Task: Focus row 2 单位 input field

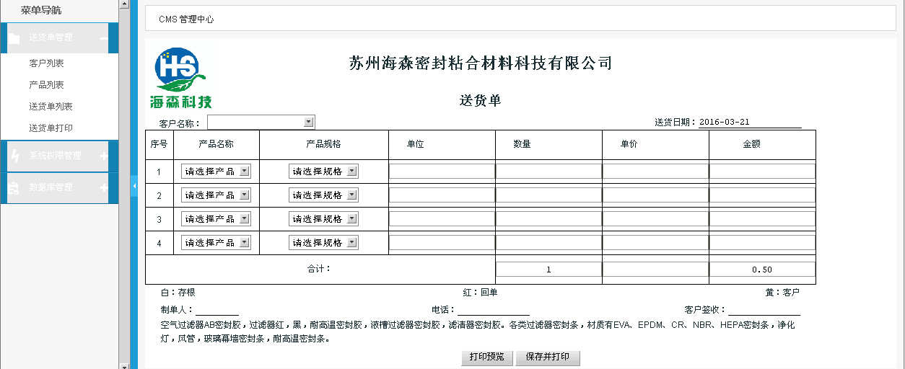Action: click(442, 195)
